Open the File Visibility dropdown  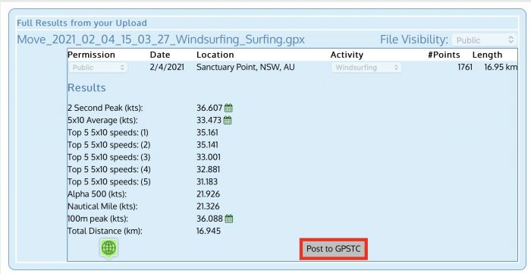pyautogui.click(x=484, y=40)
